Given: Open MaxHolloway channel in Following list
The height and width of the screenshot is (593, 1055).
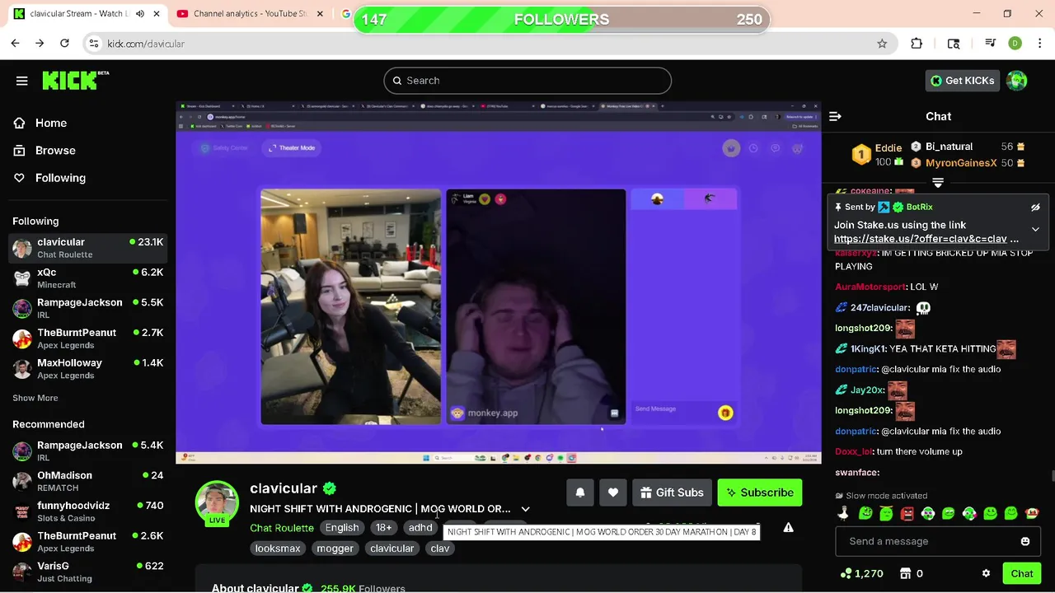Looking at the screenshot, I should [x=87, y=369].
